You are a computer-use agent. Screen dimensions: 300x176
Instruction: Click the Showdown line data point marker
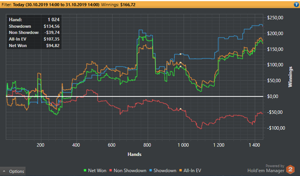[x=180, y=54]
